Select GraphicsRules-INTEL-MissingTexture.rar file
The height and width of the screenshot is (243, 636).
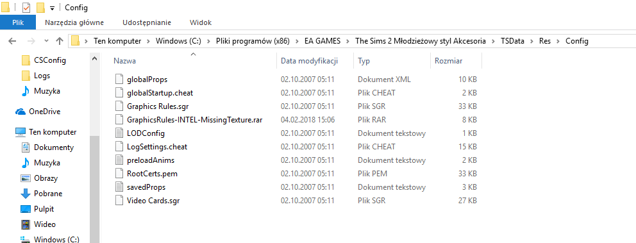192,120
